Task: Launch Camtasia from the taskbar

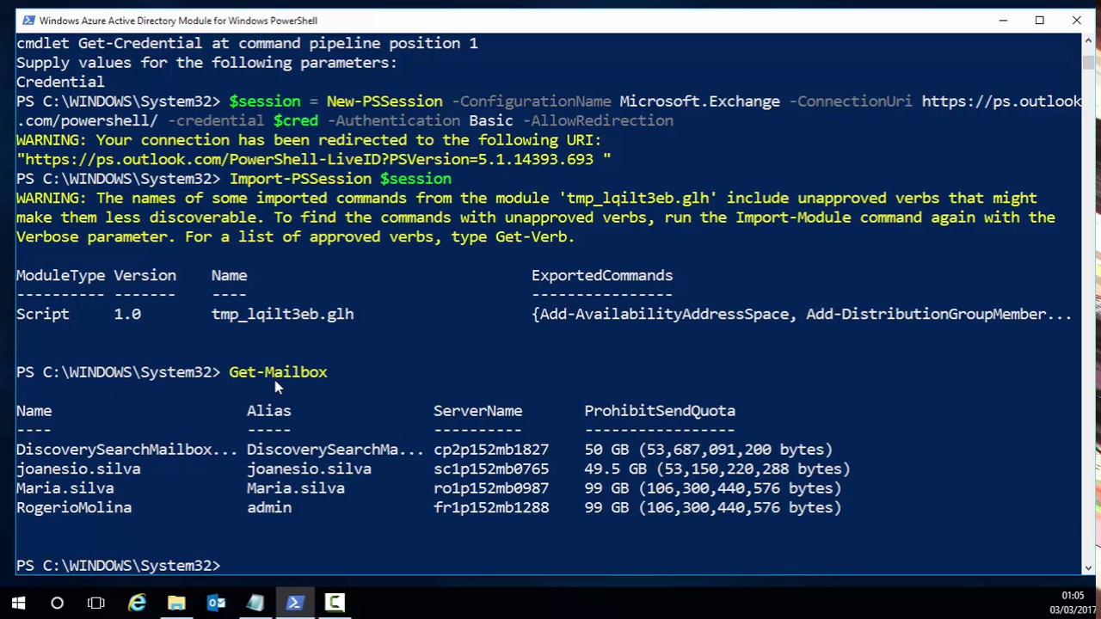Action: click(x=335, y=603)
